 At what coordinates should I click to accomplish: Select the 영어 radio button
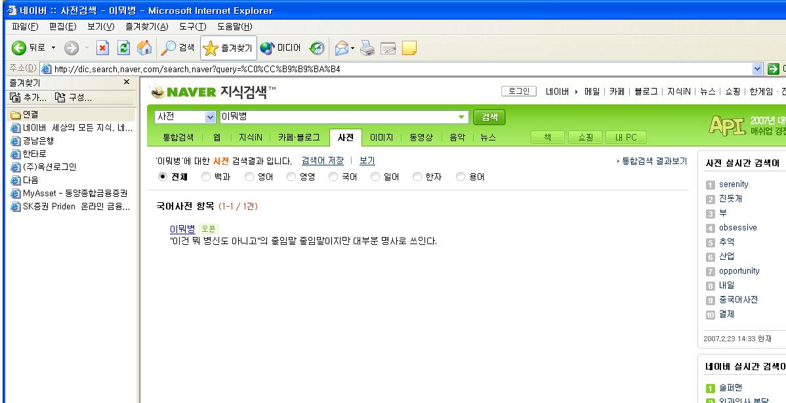249,177
